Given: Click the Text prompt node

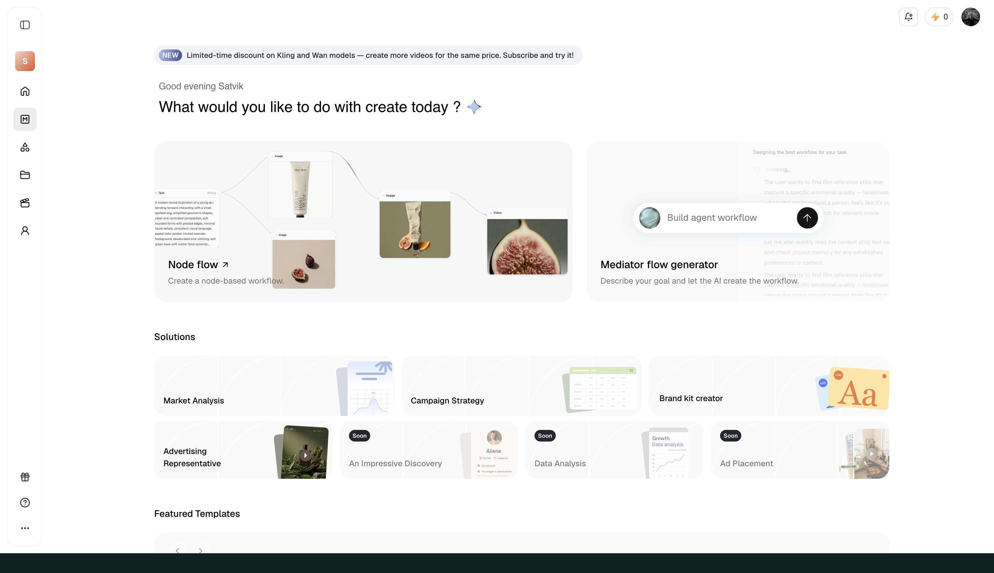Looking at the screenshot, I should click(186, 218).
